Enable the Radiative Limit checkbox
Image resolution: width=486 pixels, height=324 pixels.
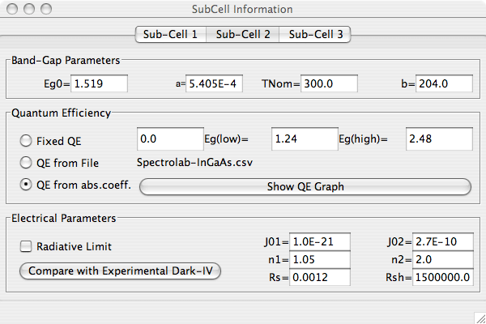(27, 246)
